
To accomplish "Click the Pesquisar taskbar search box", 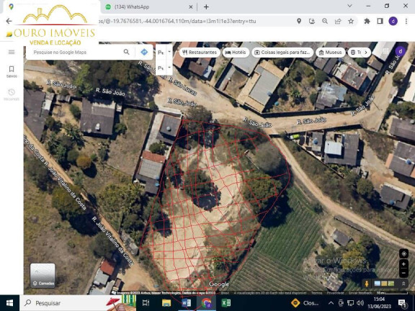I will 77,303.
